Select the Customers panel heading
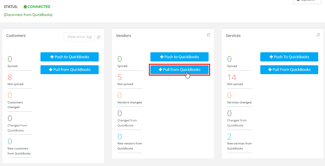Screen dimensions: 325x166 click(16, 36)
